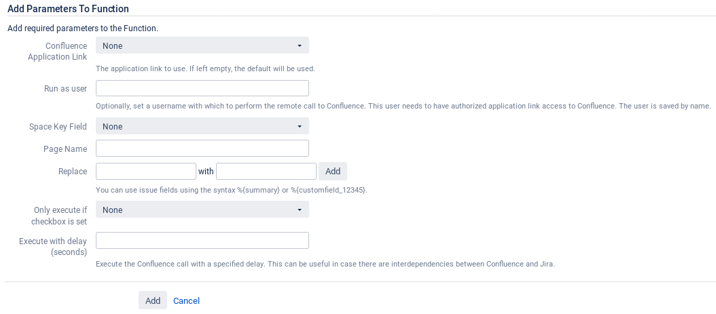Open the Confluence Application Link dropdown

pos(202,45)
